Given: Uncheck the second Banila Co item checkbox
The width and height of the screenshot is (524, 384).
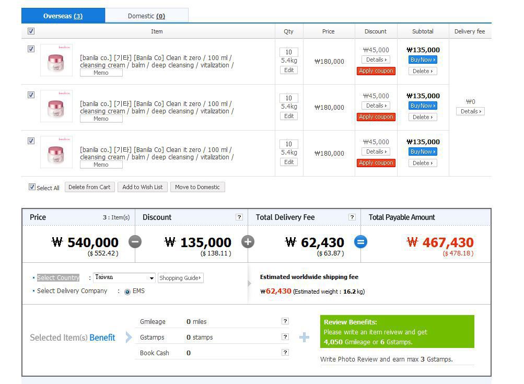Looking at the screenshot, I should point(31,95).
